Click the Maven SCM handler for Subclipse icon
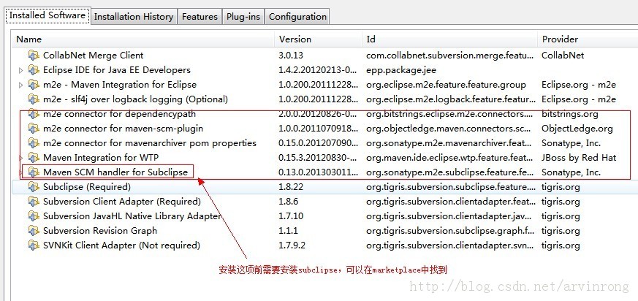The height and width of the screenshot is (301, 638). point(34,172)
